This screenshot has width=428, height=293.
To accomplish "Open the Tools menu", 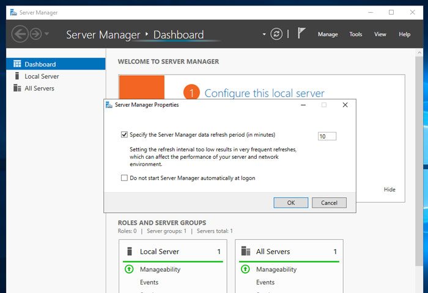I will (356, 34).
